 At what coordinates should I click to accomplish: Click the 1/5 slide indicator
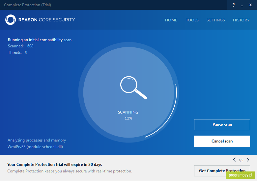pyautogui.click(x=241, y=160)
